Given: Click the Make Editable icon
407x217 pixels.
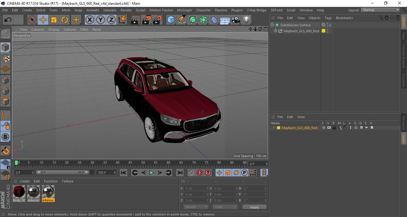Looking at the screenshot, I should pos(5,34).
